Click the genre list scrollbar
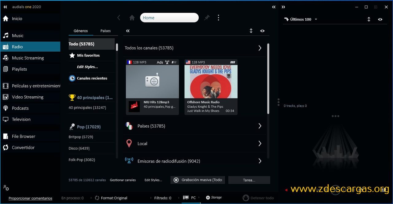The width and height of the screenshot is (393, 204). coord(117,47)
